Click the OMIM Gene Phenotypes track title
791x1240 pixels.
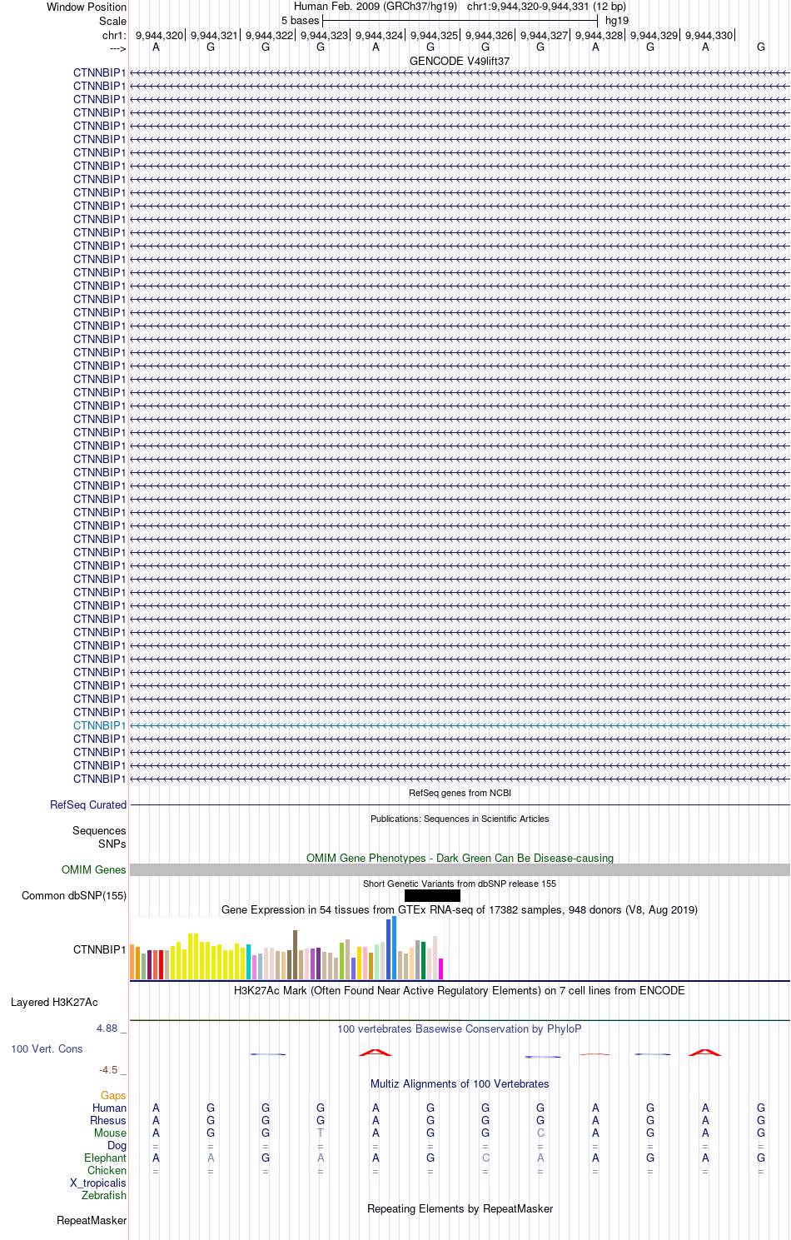(x=460, y=858)
